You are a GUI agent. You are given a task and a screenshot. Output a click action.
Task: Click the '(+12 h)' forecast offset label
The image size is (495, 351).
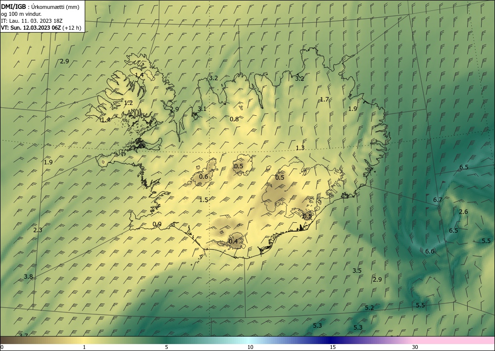point(72,28)
